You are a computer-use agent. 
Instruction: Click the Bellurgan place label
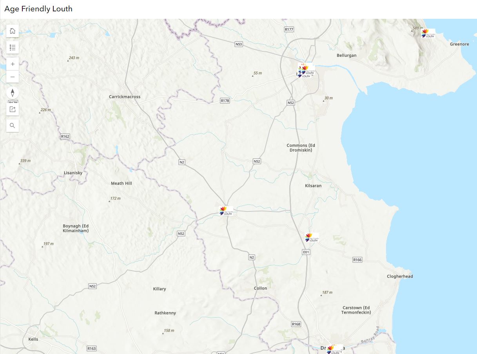346,55
